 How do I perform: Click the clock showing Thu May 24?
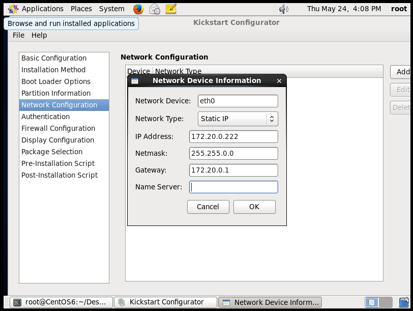tap(344, 9)
